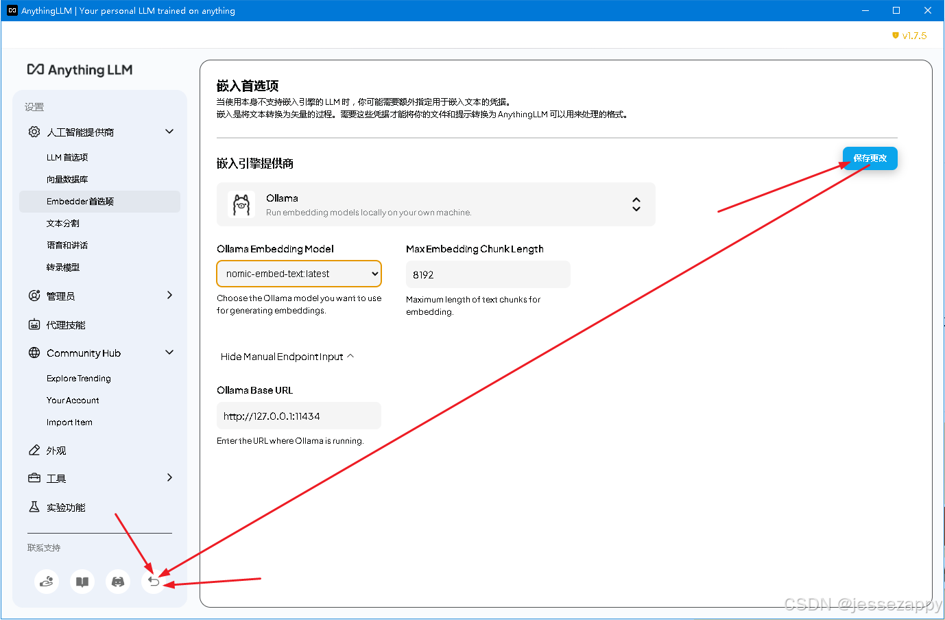Click the v1.7.5 version shield icon

click(x=896, y=36)
